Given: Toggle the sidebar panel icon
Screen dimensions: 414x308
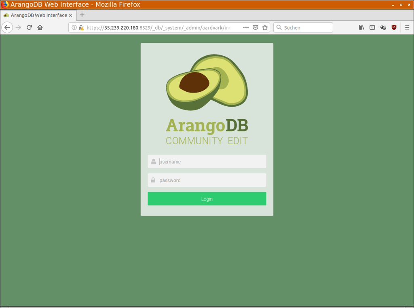Looking at the screenshot, I should click(x=372, y=27).
